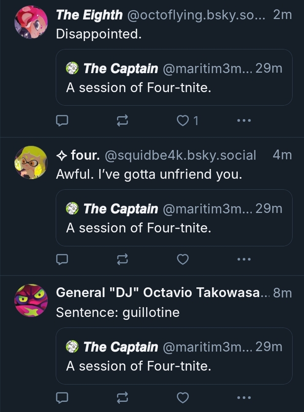Reply to four.'s "Awful" post
The image size is (304, 412).
coord(62,259)
